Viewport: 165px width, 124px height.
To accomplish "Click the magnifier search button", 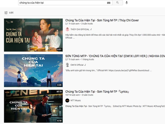I will [x=117, y=2].
